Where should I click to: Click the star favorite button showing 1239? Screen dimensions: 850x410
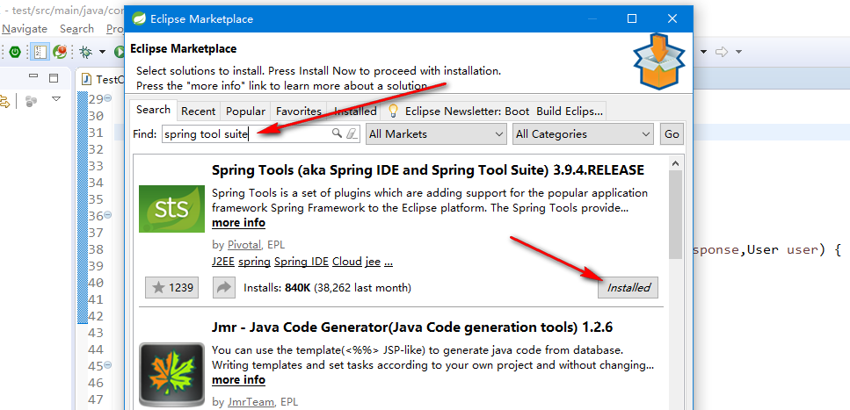(171, 288)
